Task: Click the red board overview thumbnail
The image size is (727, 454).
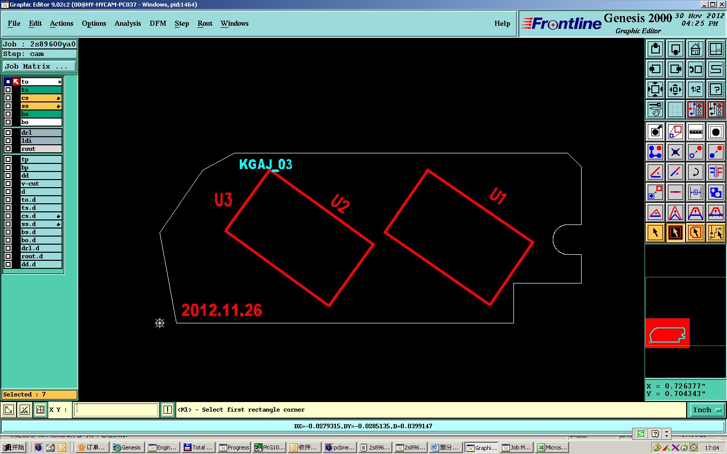Action: tap(667, 333)
